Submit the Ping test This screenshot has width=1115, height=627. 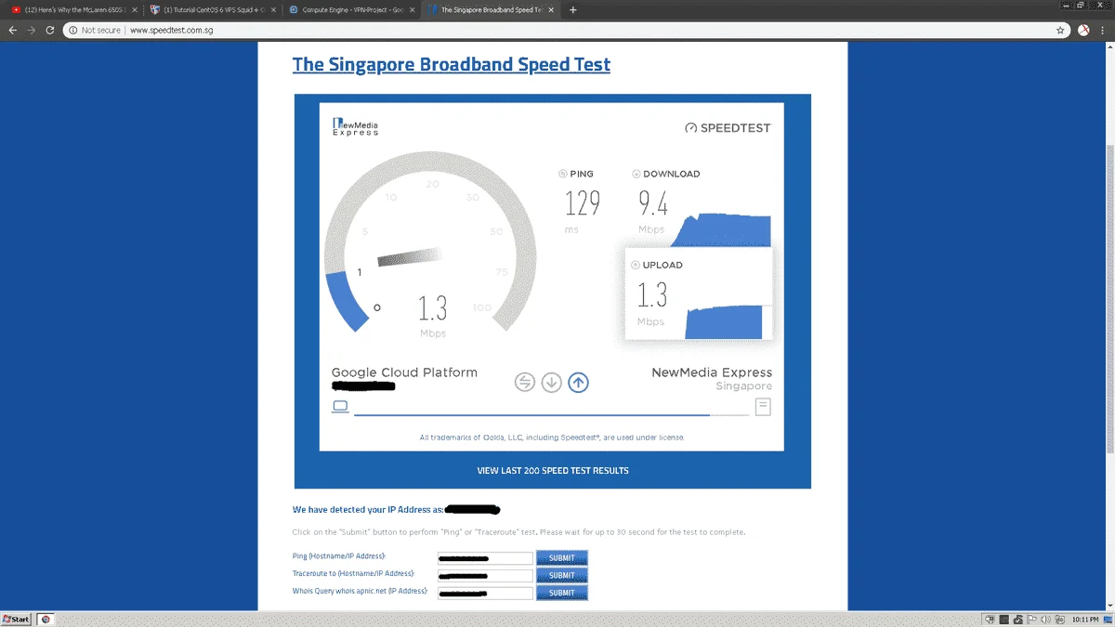(x=562, y=558)
